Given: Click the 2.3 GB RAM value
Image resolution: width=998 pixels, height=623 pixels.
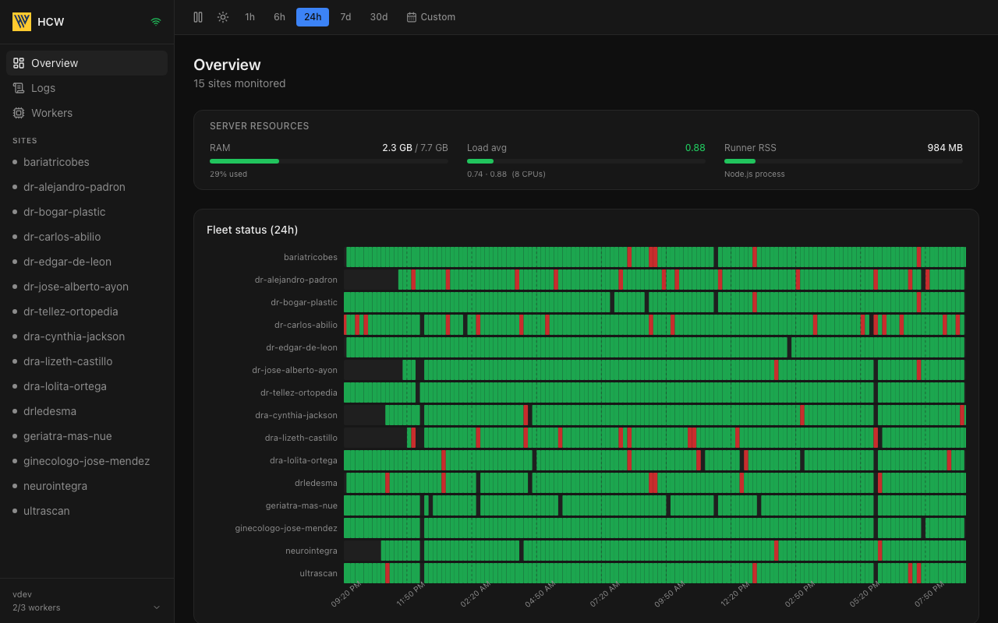Looking at the screenshot, I should (x=397, y=148).
